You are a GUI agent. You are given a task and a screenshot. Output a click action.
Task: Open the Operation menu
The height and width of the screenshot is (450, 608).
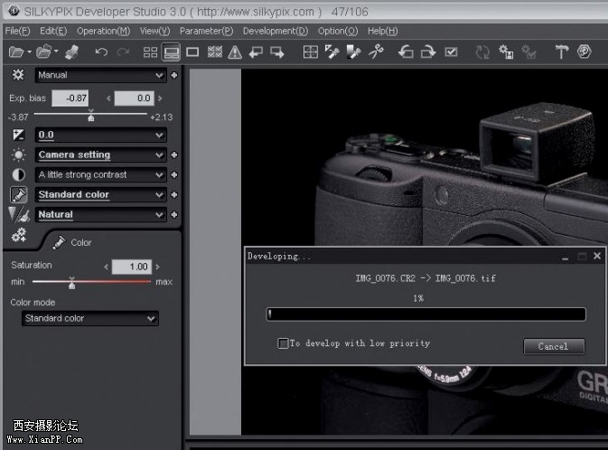point(103,31)
